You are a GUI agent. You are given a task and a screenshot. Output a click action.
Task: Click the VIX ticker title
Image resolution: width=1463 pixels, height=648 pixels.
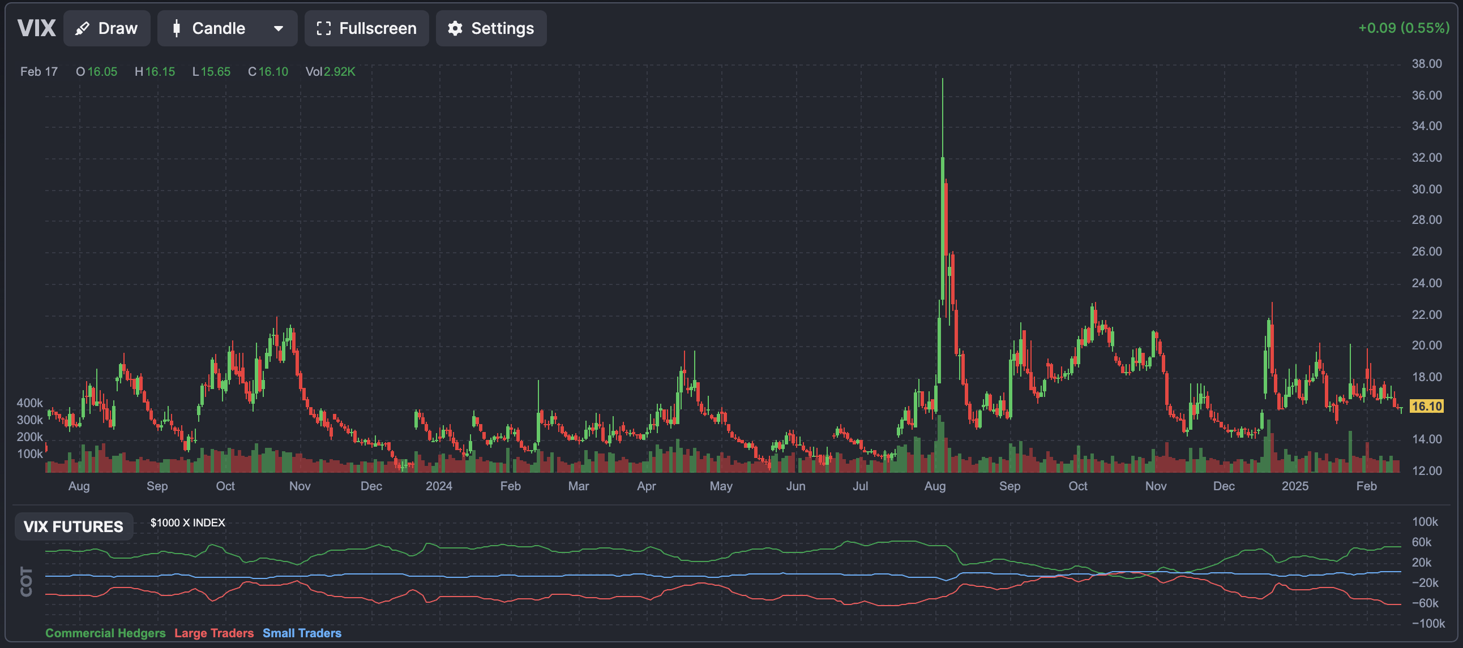coord(36,28)
